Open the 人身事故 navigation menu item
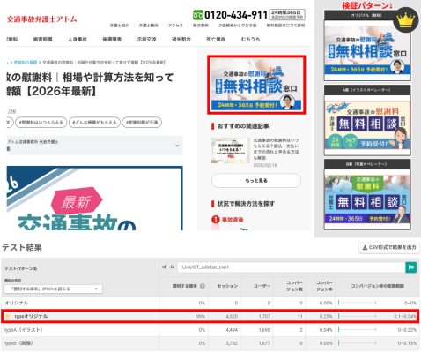The width and height of the screenshot is (421, 353). [78, 39]
